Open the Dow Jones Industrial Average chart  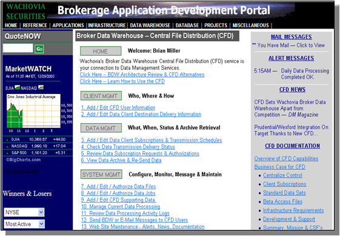pos(33,111)
